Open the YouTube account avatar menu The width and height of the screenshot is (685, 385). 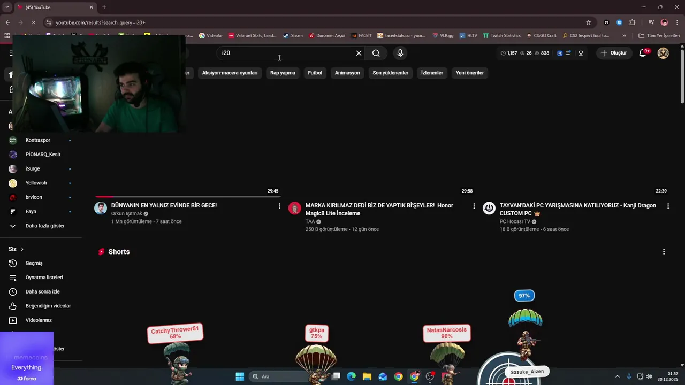point(663,53)
